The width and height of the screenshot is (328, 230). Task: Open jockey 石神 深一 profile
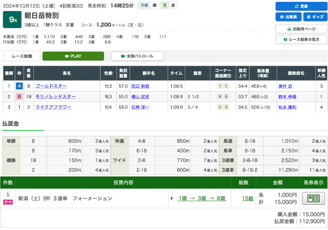point(140,107)
